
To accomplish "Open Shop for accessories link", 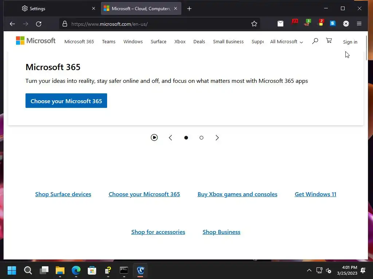I will pyautogui.click(x=158, y=232).
